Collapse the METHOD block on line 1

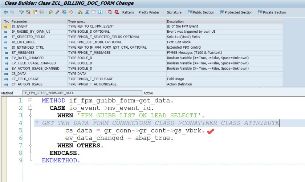pyautogui.click(x=30, y=100)
